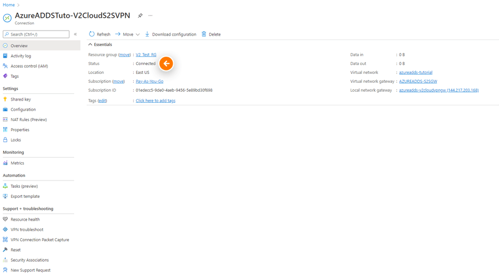Open the more options ellipsis beside title
Screen dimensions: 499x275
(x=150, y=16)
